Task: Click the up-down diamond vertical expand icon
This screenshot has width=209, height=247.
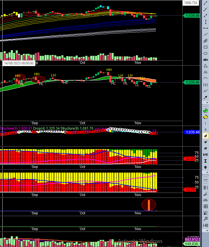Action: 205,167
